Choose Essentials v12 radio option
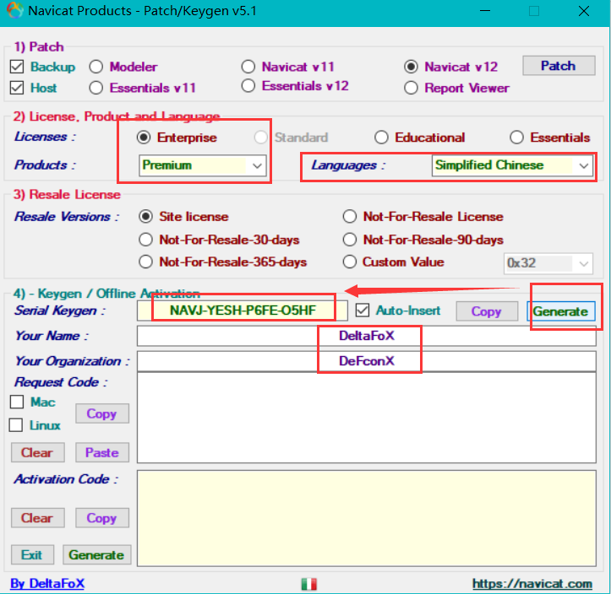The image size is (611, 594). [x=248, y=85]
